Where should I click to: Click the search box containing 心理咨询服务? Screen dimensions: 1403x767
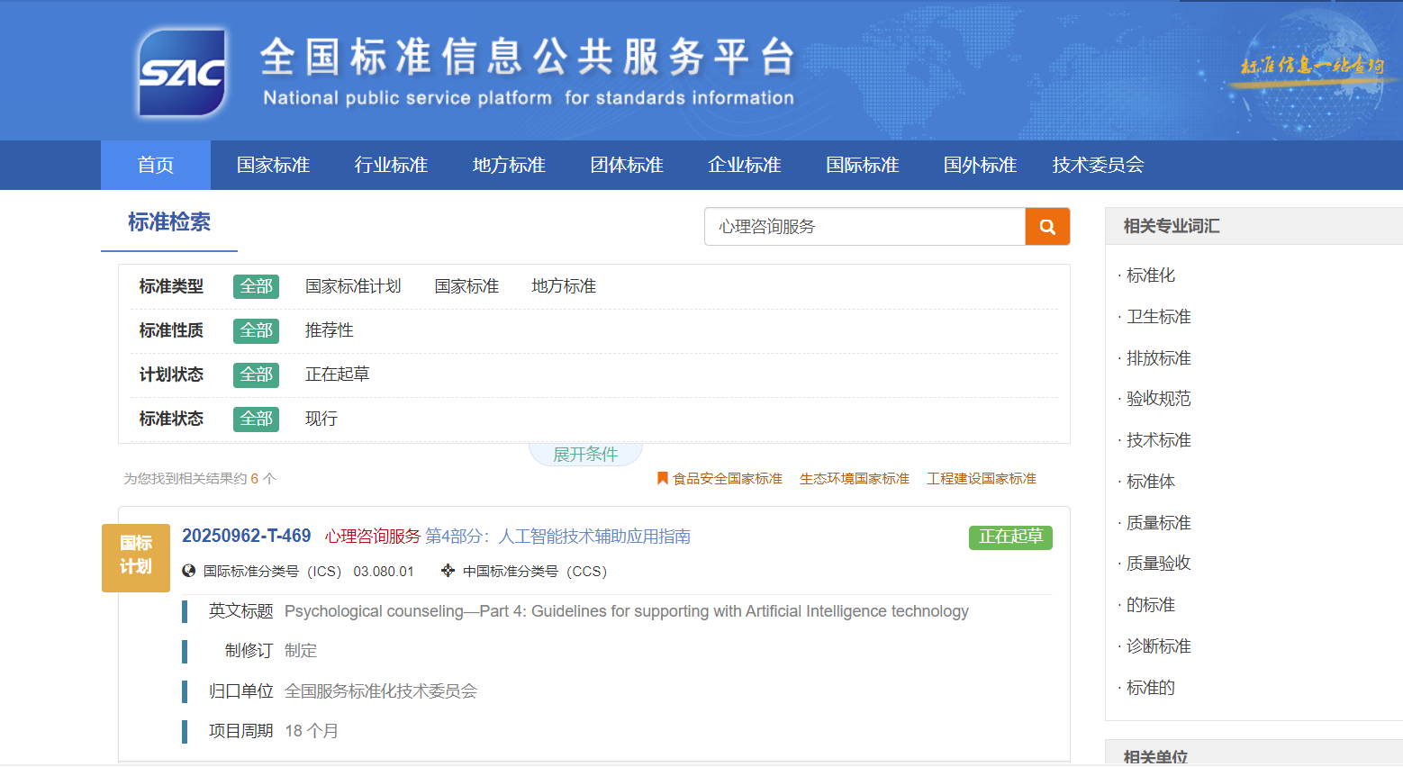tap(864, 227)
